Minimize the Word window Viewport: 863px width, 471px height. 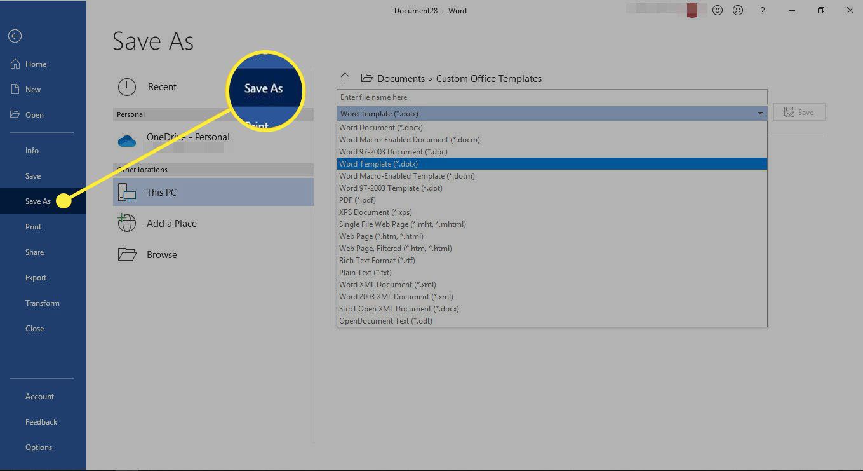click(x=791, y=10)
